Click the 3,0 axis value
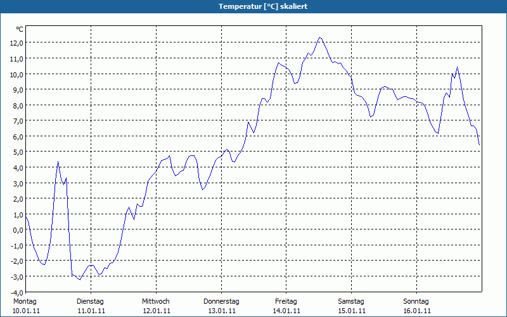The height and width of the screenshot is (317, 507). pos(18,183)
